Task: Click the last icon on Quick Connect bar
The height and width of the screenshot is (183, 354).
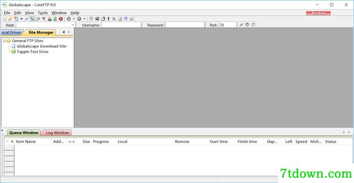Action: click(x=253, y=25)
